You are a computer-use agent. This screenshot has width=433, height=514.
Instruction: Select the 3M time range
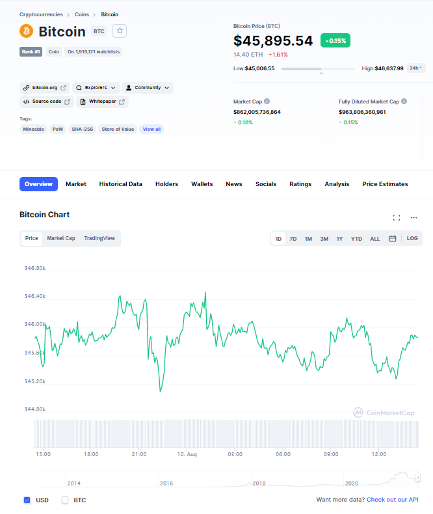click(324, 239)
